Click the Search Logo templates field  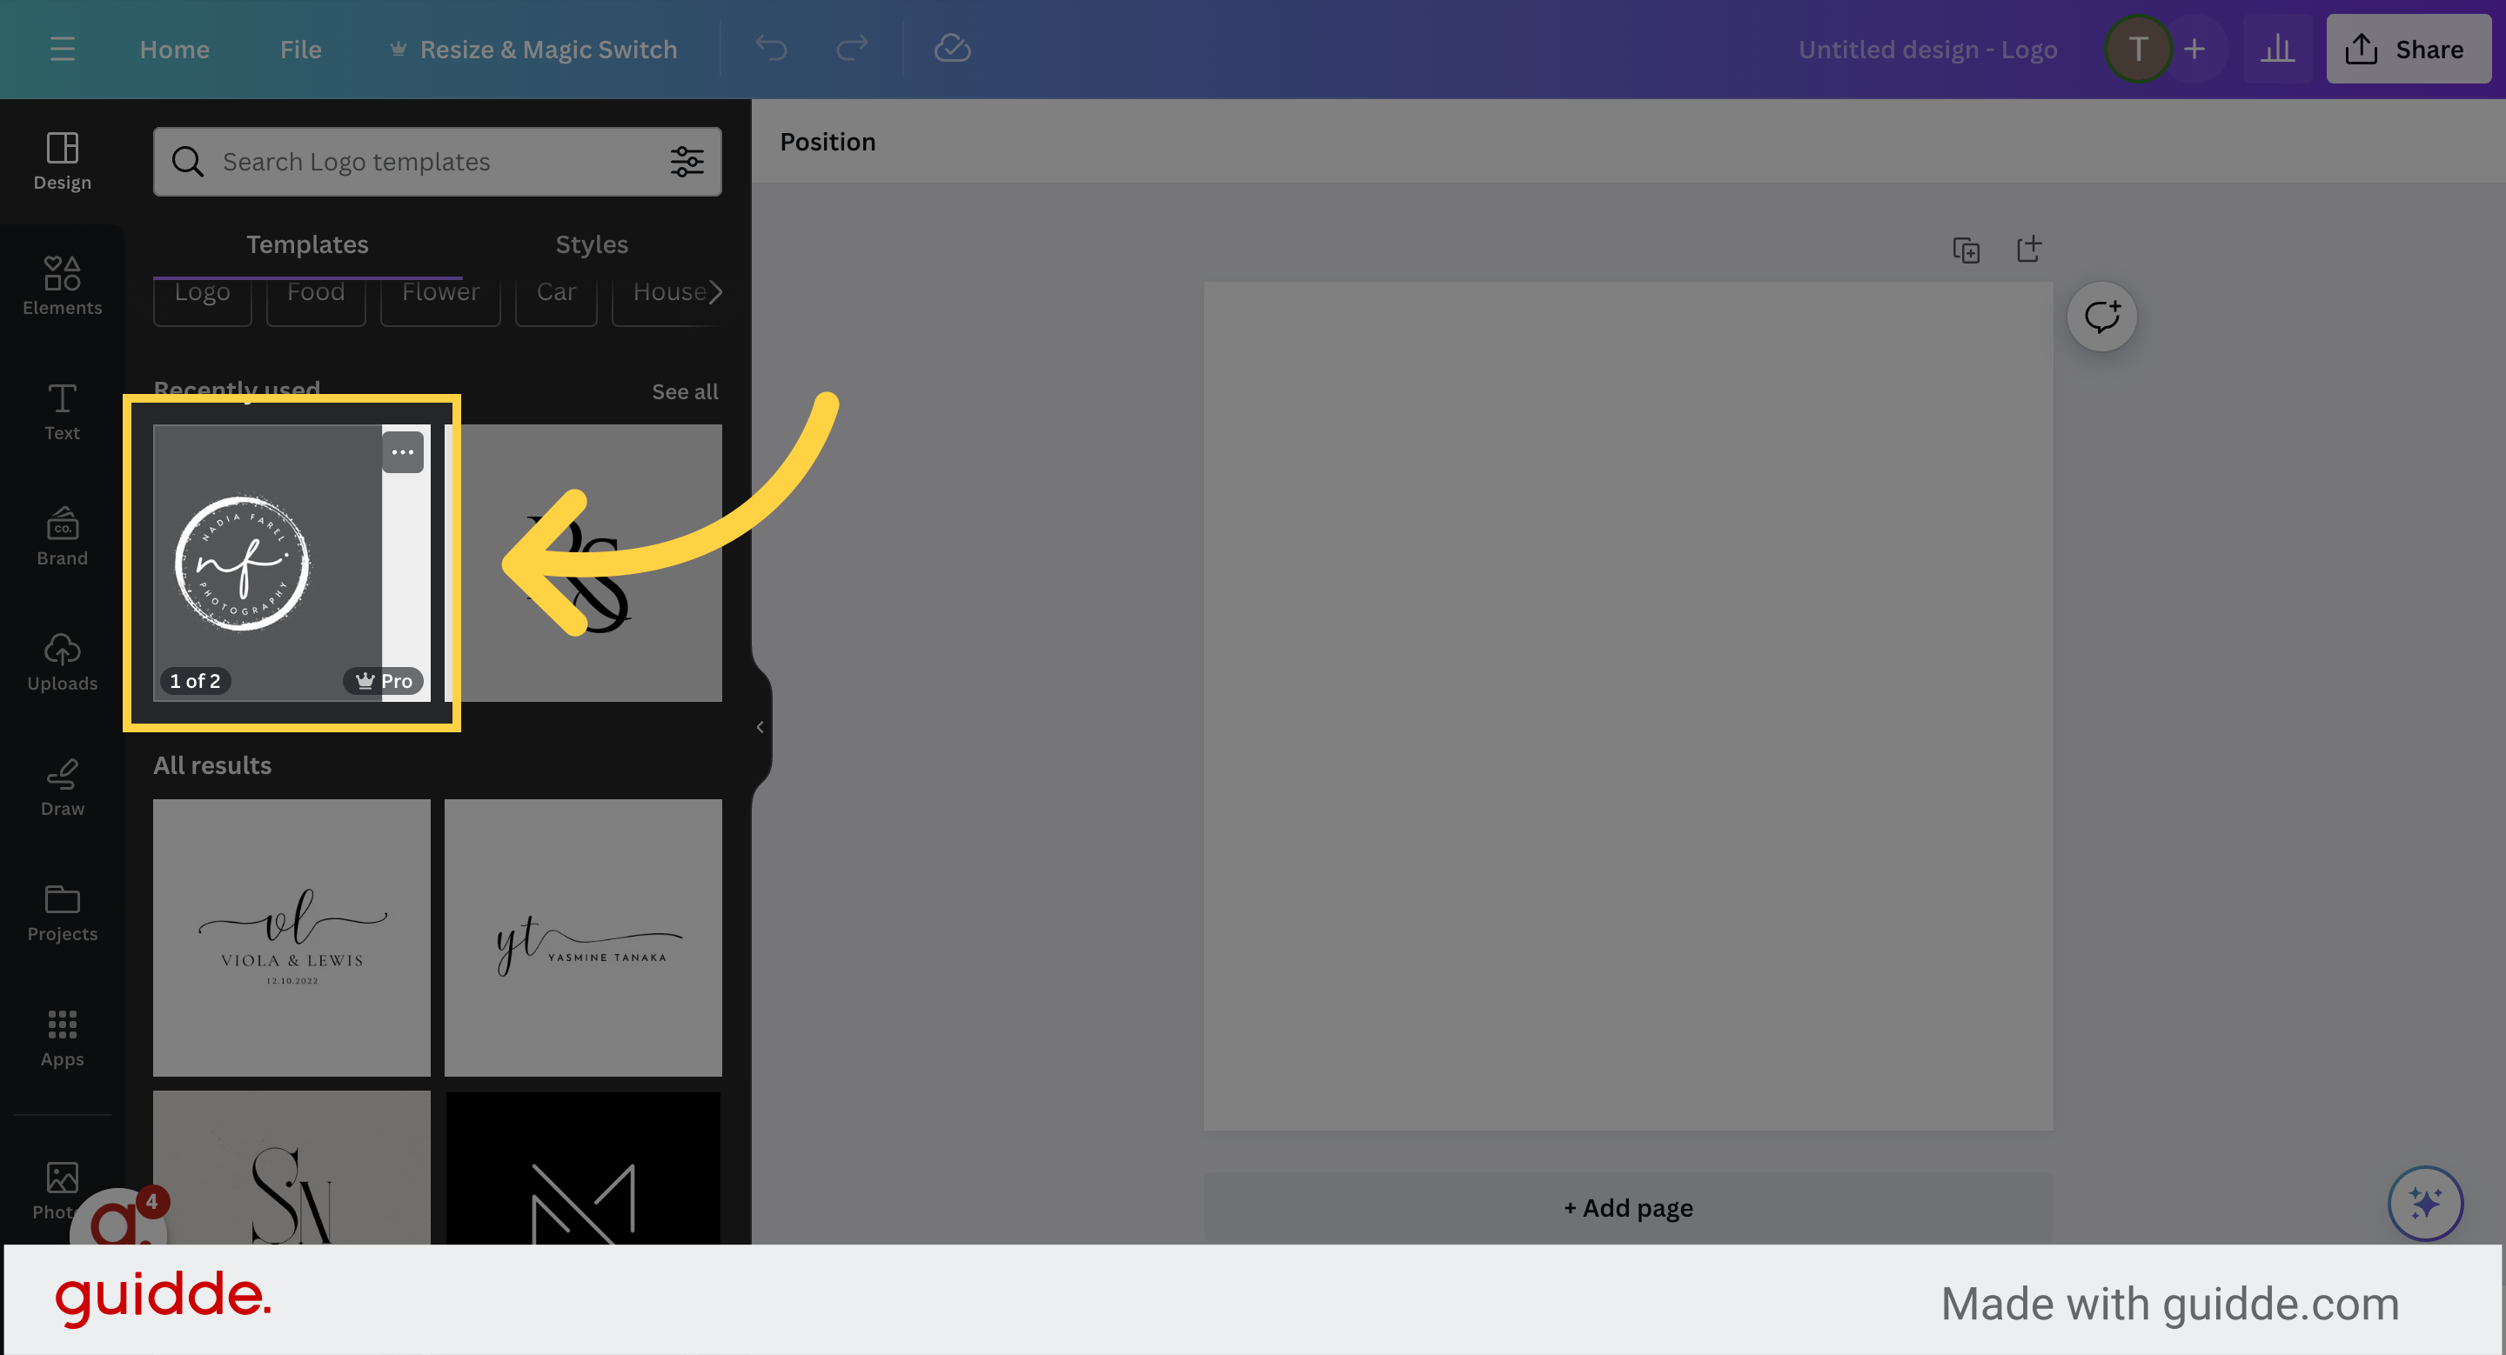[x=419, y=162]
